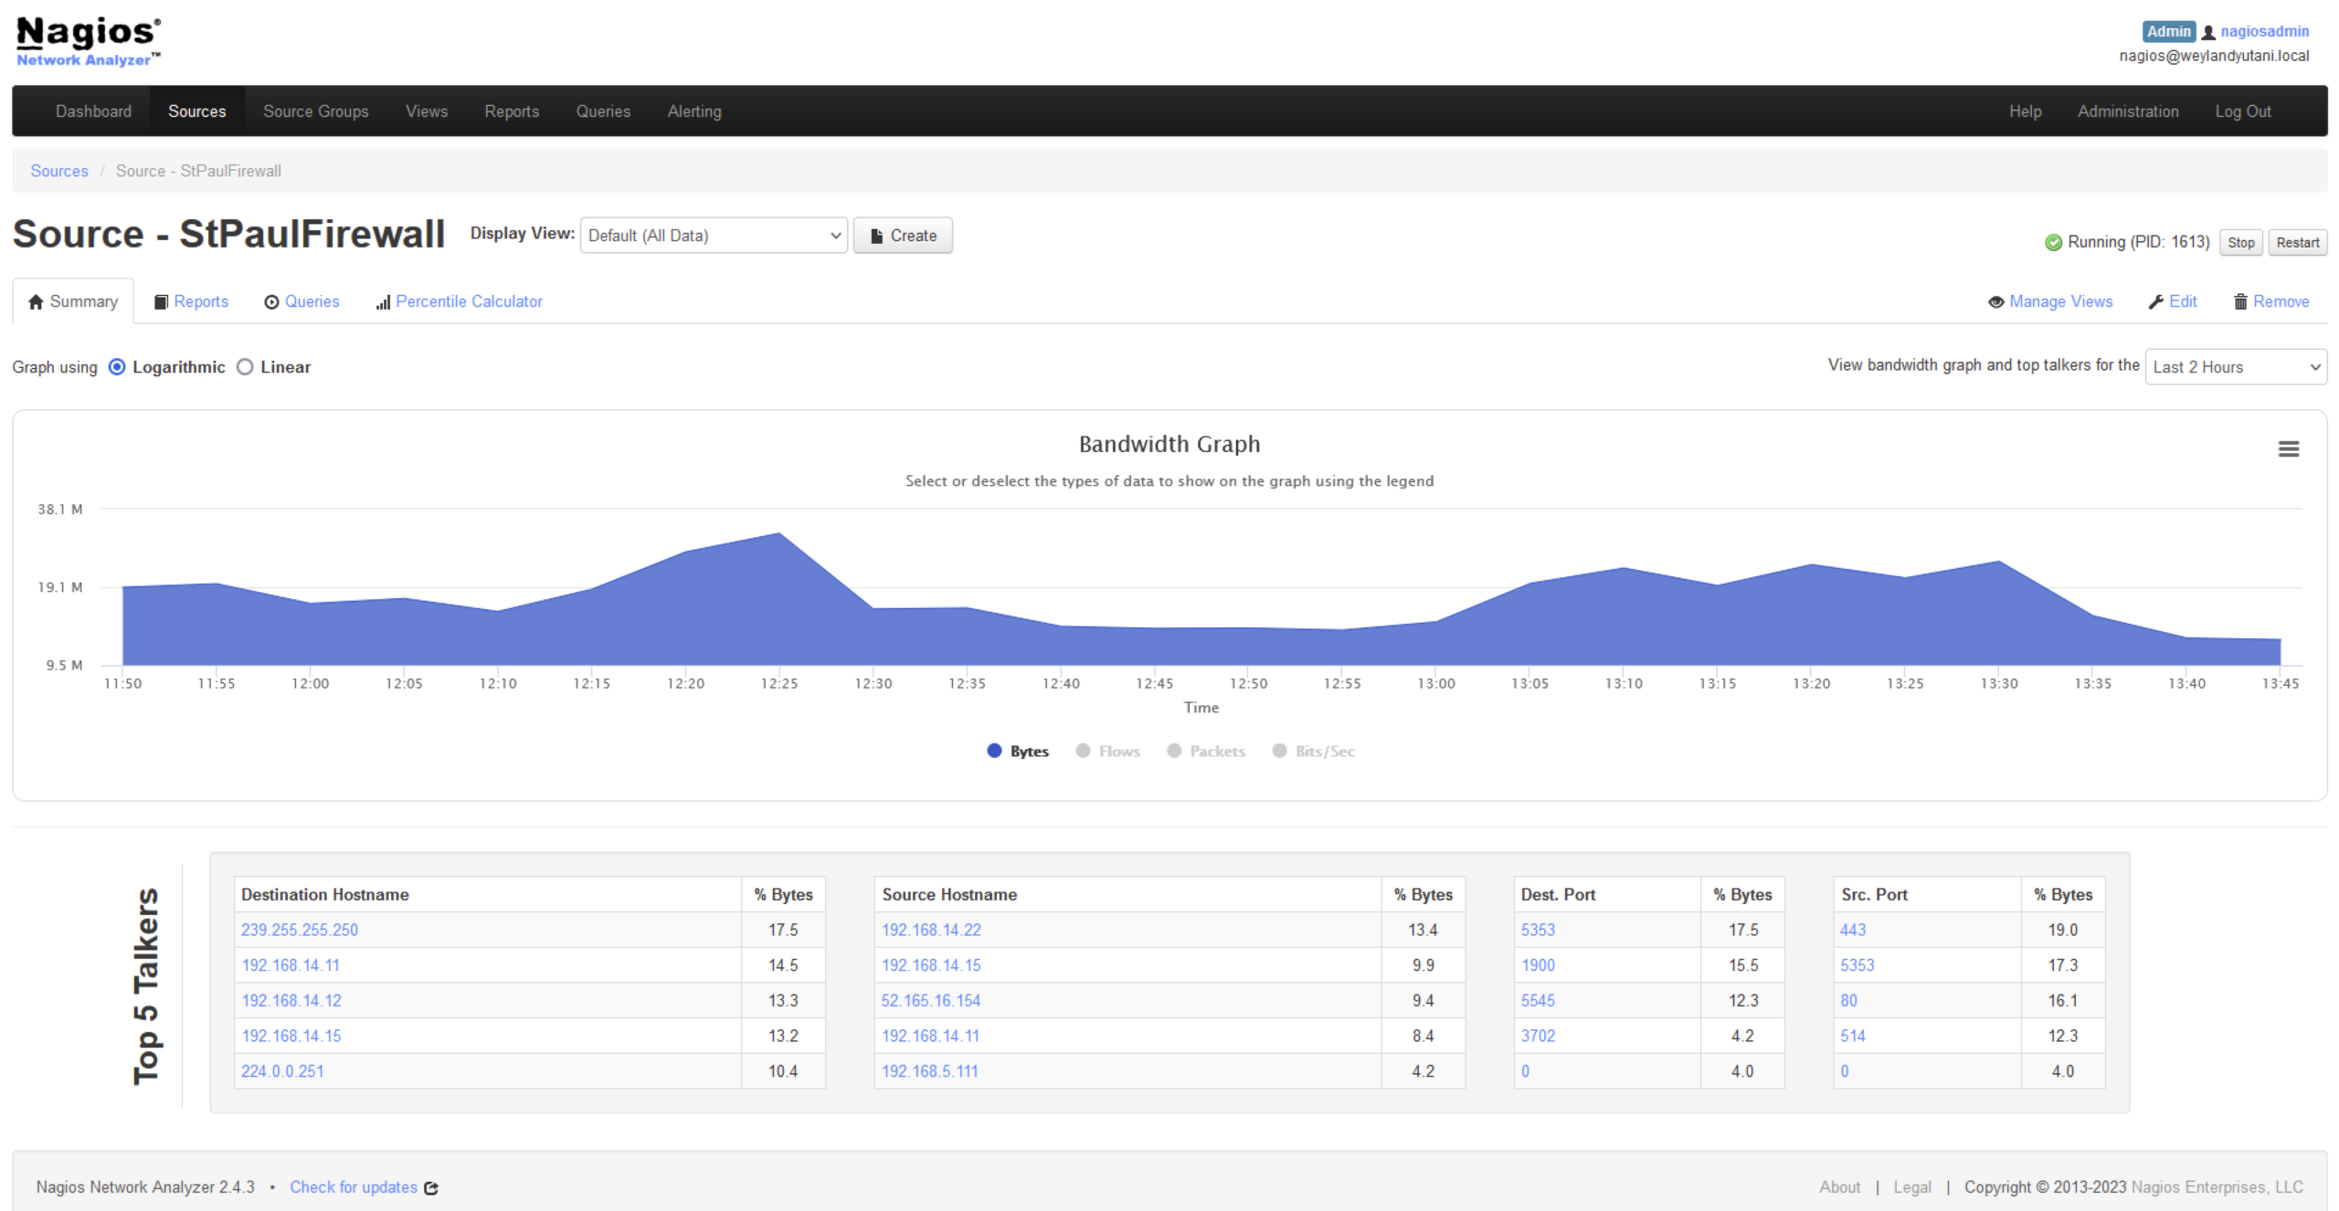Click the Edit wrench icon

tap(2158, 301)
